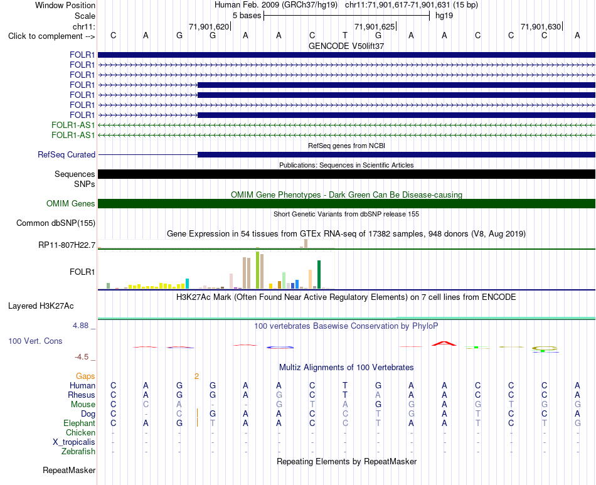Select the Dog alignment row label
The image size is (596, 485).
tap(88, 414)
